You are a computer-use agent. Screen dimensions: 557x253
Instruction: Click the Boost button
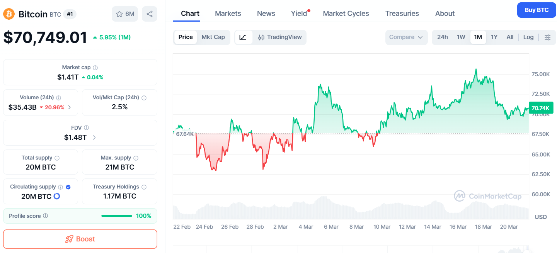coord(80,239)
